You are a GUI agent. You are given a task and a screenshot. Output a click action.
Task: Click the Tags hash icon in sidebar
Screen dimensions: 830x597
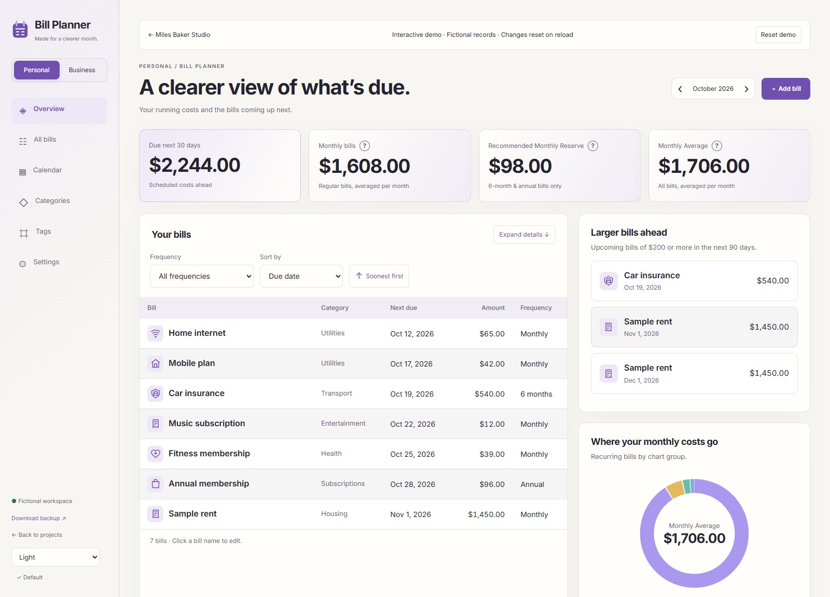point(24,233)
